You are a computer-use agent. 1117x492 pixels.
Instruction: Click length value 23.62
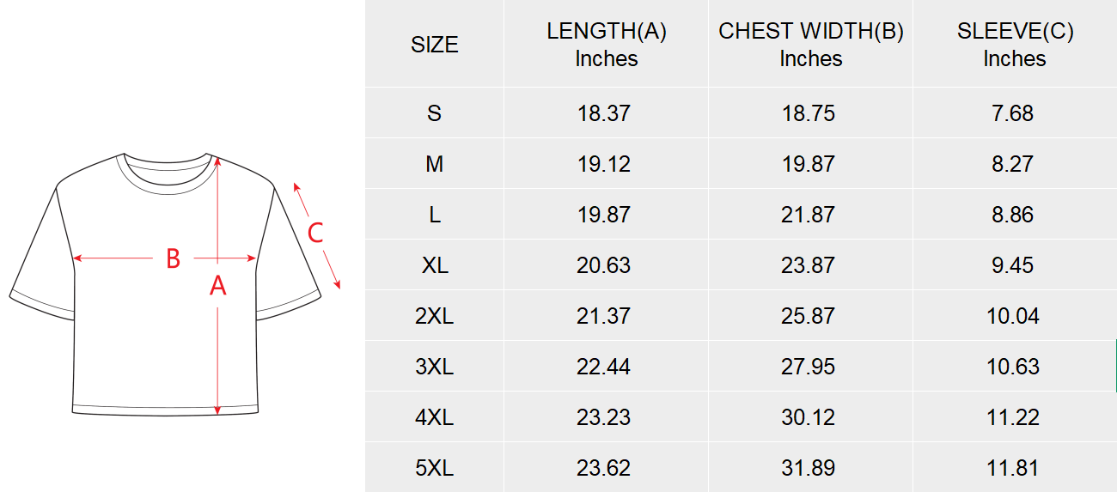tap(604, 468)
